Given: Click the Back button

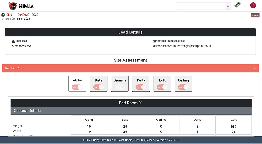Looking at the screenshot, I should tap(255, 15).
